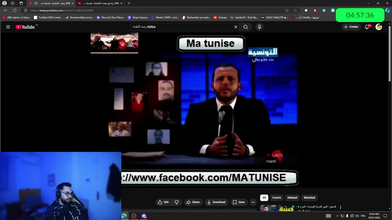Open the browser profile icon
392x220 pixels.
point(4,3)
